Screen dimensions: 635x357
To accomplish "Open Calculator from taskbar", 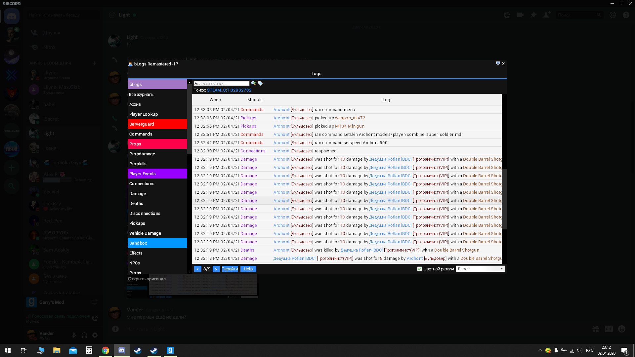I will (x=89, y=350).
